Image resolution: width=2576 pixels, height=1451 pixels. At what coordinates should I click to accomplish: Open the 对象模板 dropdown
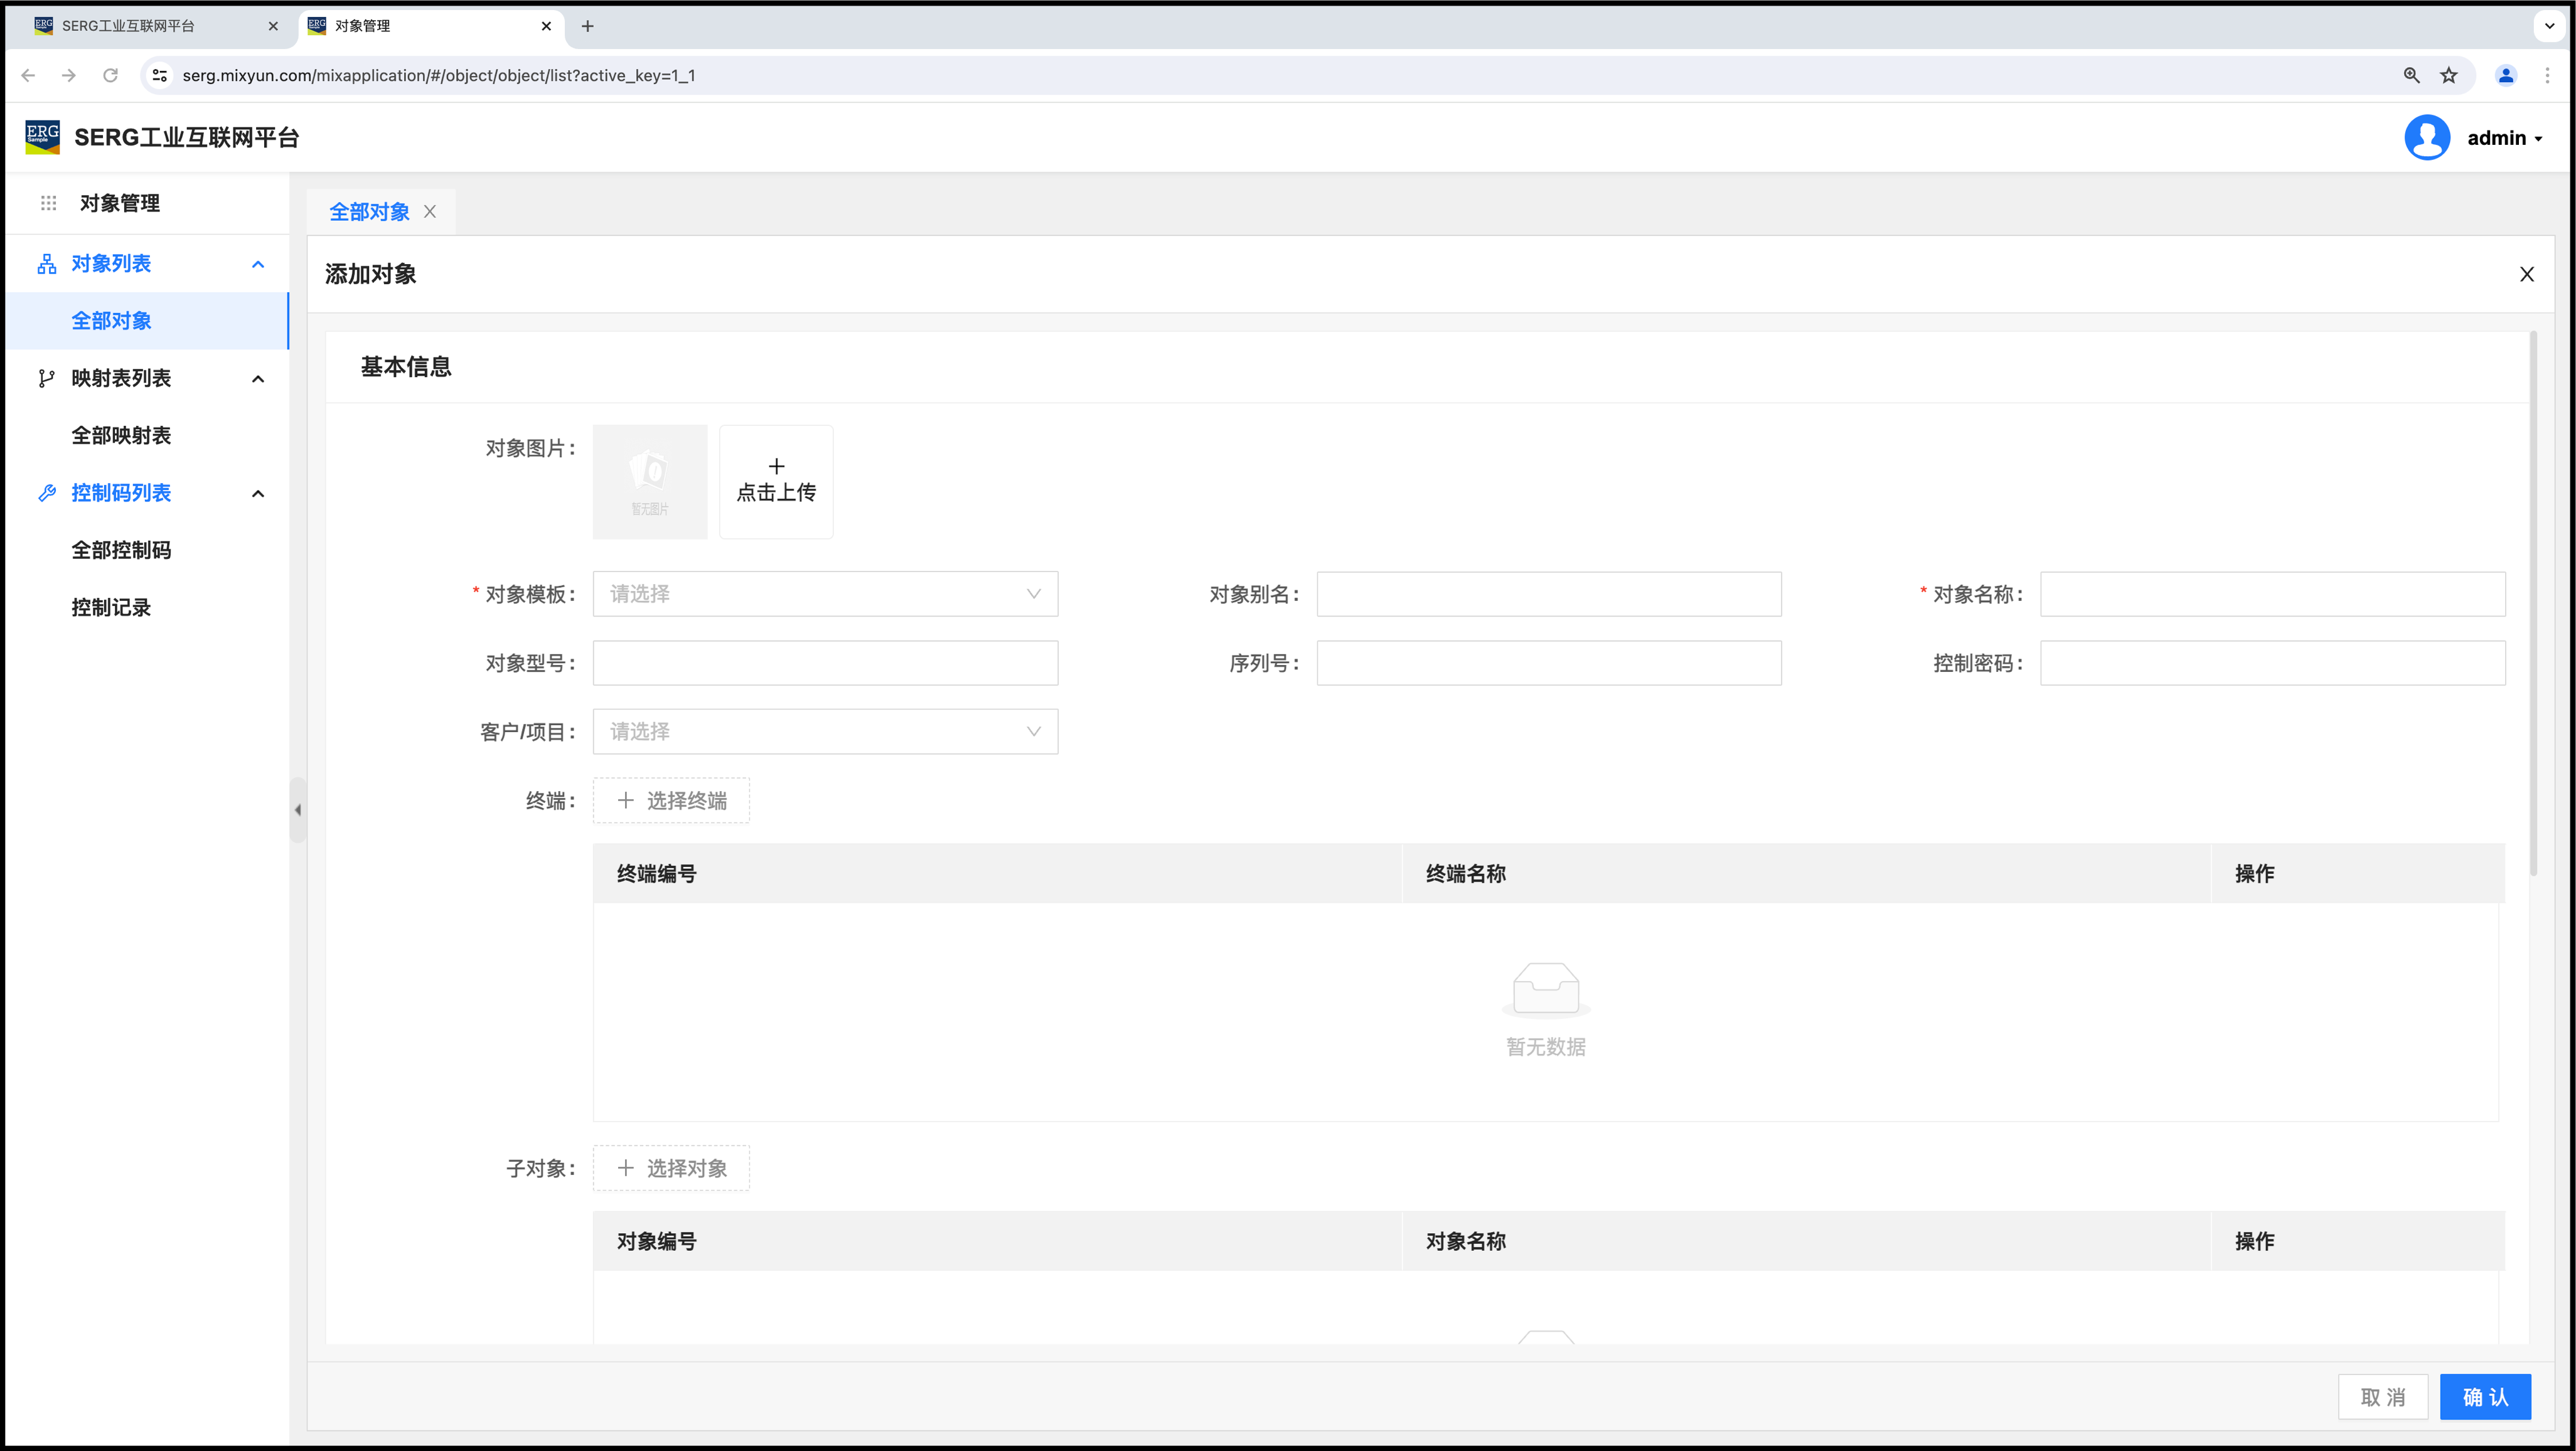click(x=825, y=594)
